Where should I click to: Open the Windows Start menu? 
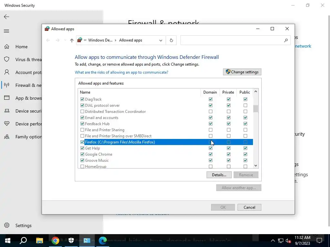[8, 241]
